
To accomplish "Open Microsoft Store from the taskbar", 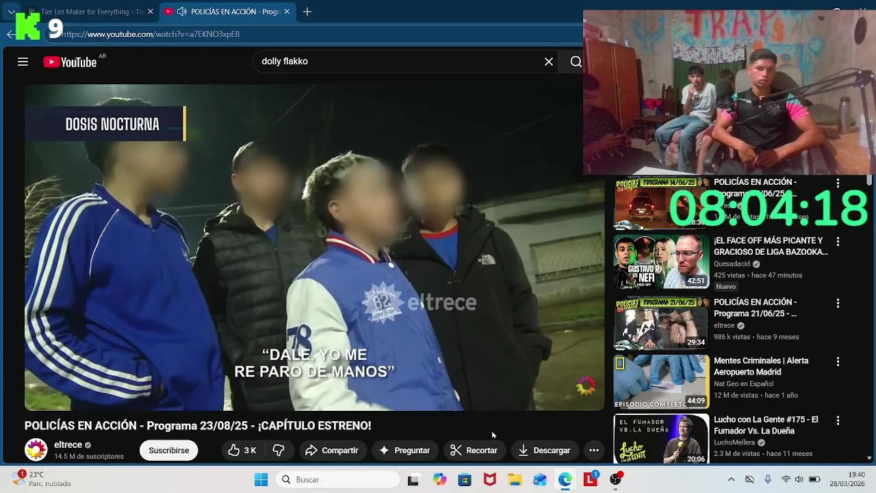I will tap(465, 480).
